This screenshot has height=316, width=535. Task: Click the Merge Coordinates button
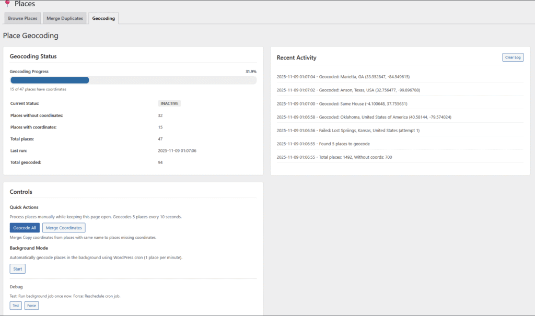(x=64, y=228)
